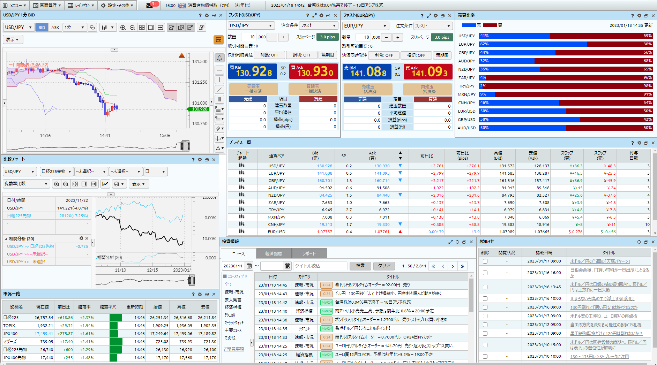Check notice box for 2023/01/13 09:00

click(485, 316)
